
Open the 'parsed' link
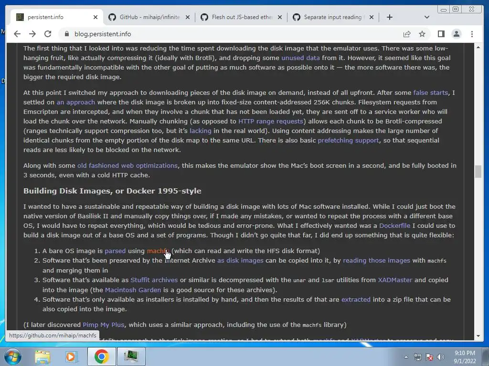(x=115, y=251)
